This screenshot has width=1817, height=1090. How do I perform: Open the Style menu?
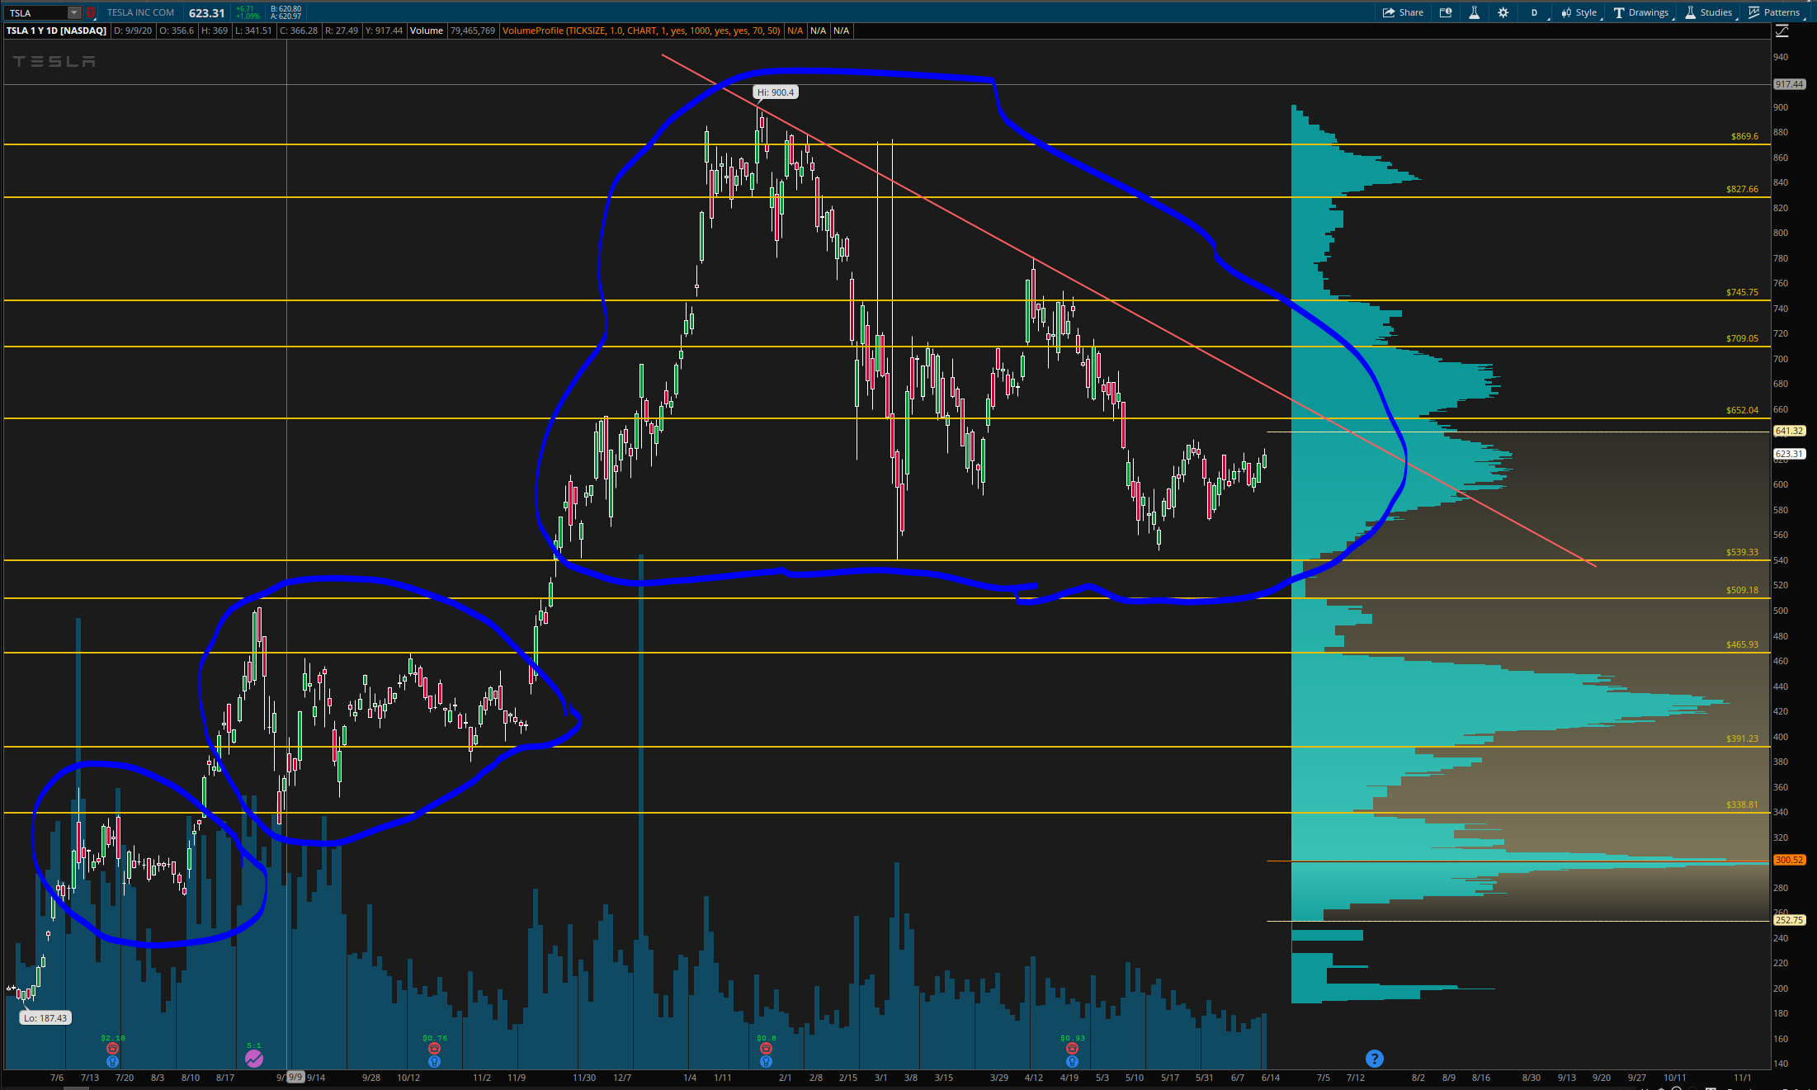(x=1585, y=12)
